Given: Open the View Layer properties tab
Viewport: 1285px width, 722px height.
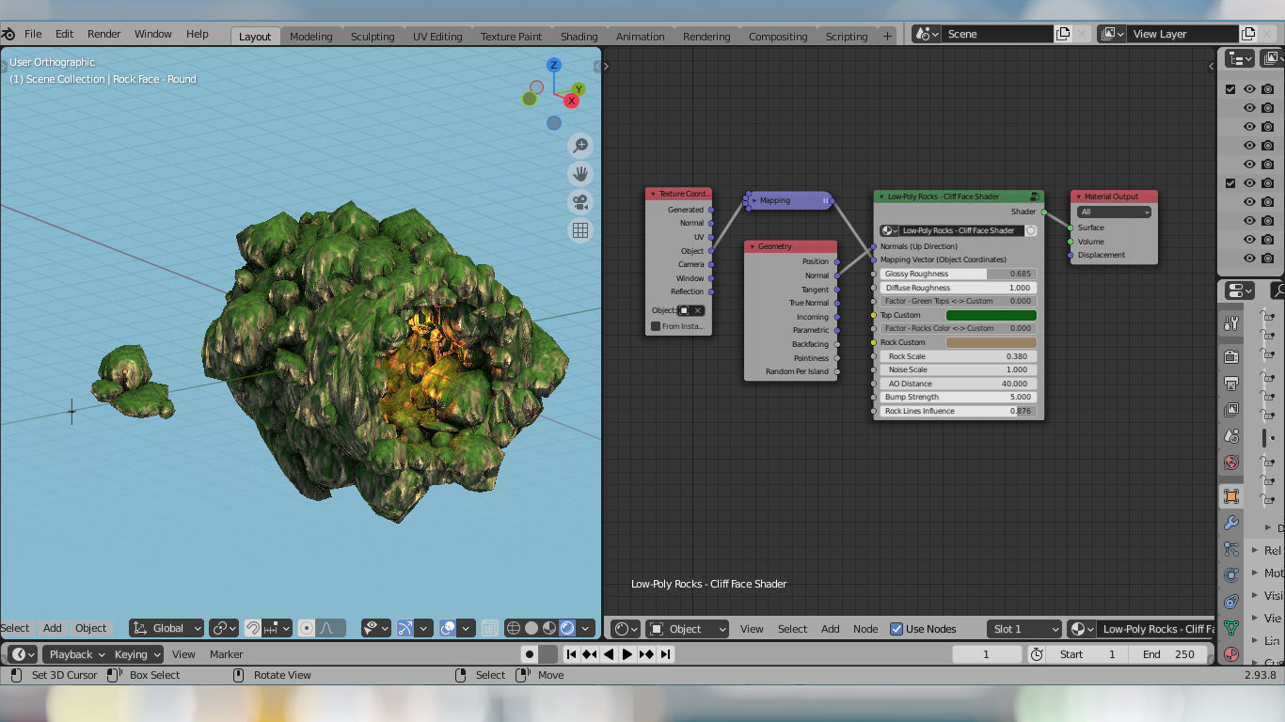Looking at the screenshot, I should pyautogui.click(x=1231, y=409).
